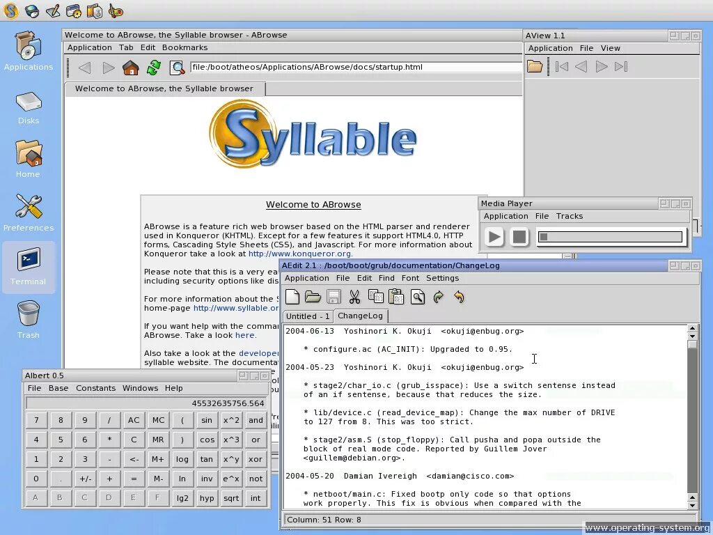Click ABrowse search magnifier icon

pyautogui.click(x=177, y=68)
